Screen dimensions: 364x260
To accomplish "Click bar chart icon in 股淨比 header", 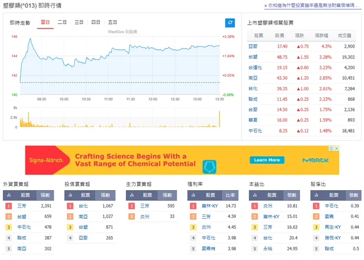I will (316, 195).
